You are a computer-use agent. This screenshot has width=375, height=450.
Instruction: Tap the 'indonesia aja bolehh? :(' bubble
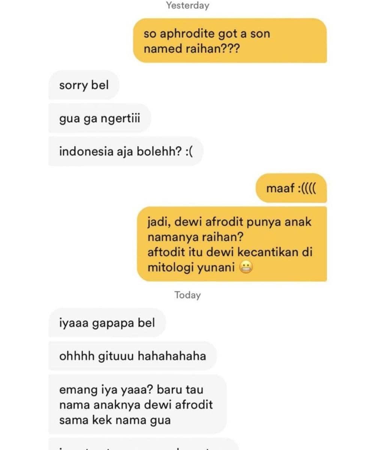pos(126,151)
